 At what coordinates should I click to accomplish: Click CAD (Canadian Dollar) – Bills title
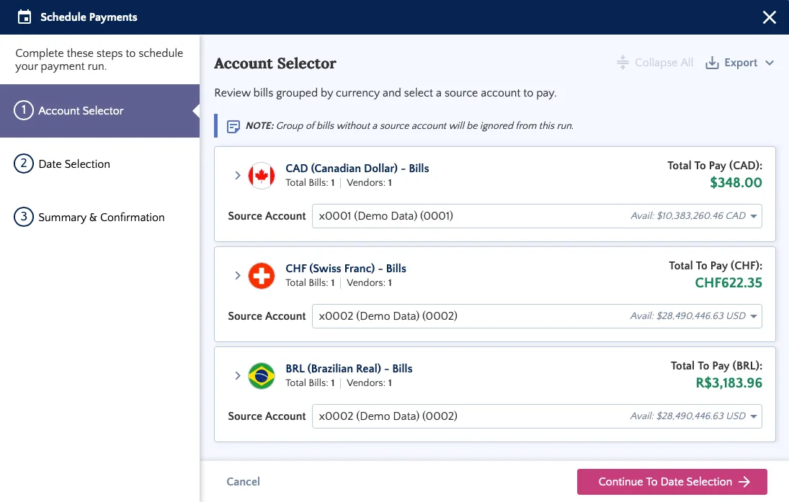point(357,169)
